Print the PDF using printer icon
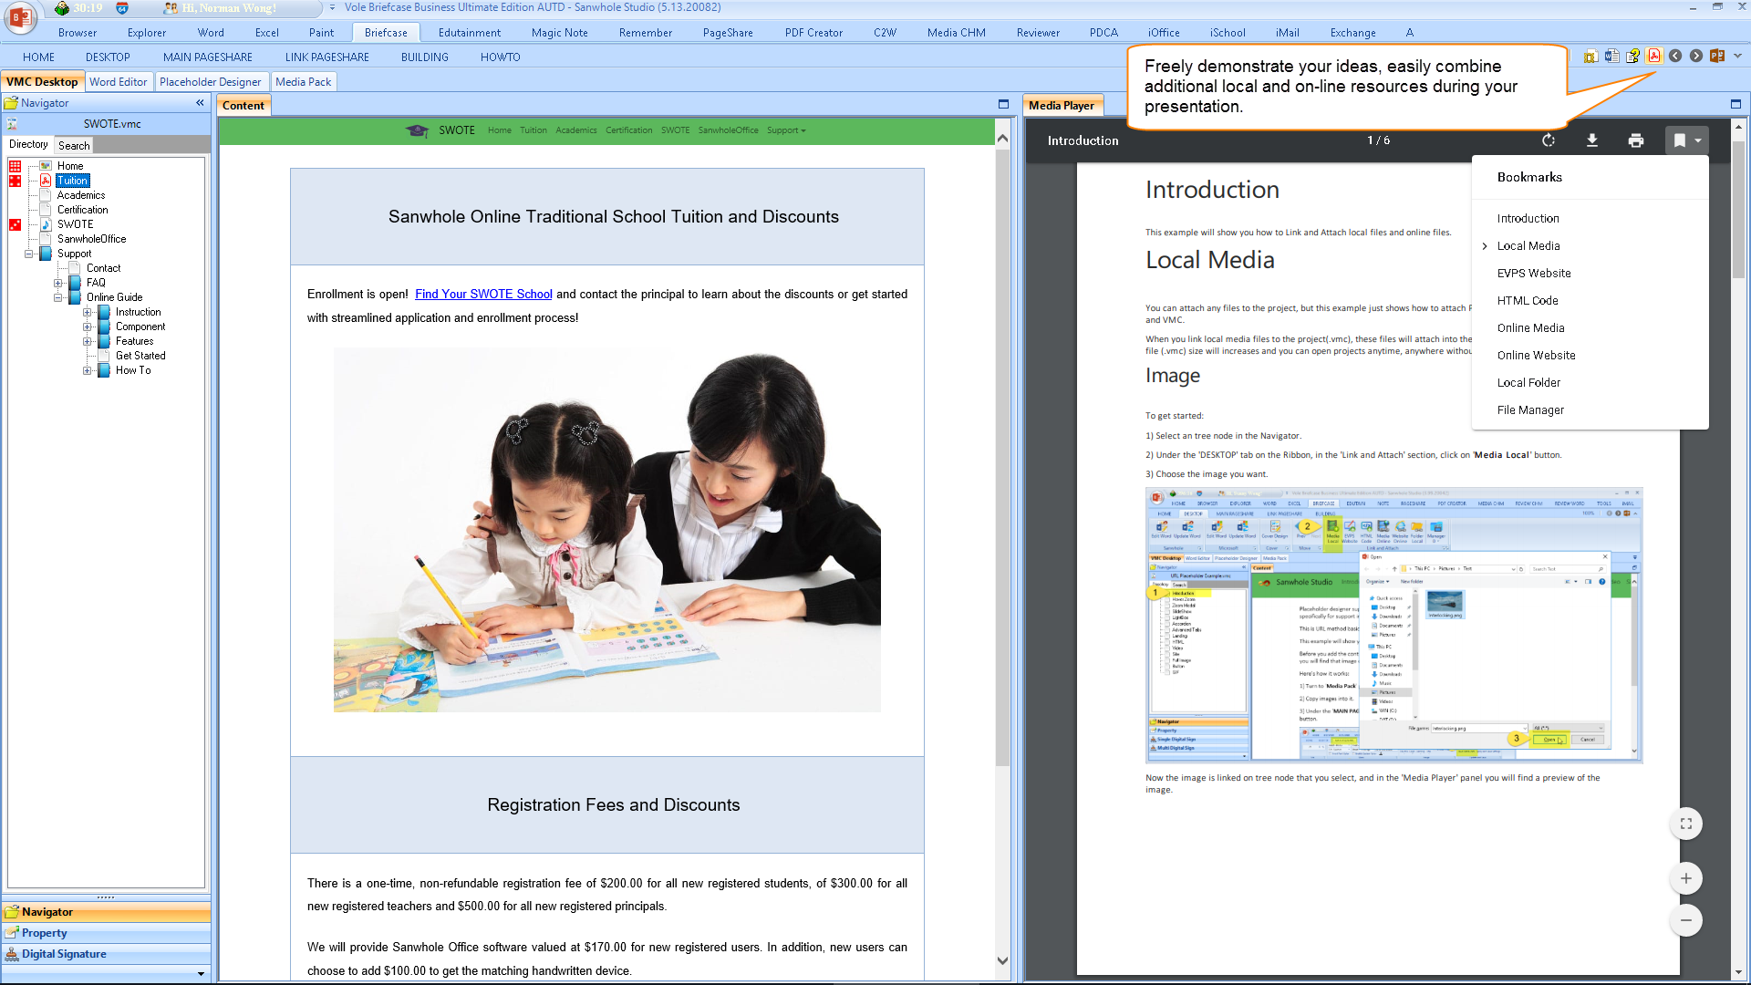Image resolution: width=1751 pixels, height=985 pixels. coord(1636,140)
